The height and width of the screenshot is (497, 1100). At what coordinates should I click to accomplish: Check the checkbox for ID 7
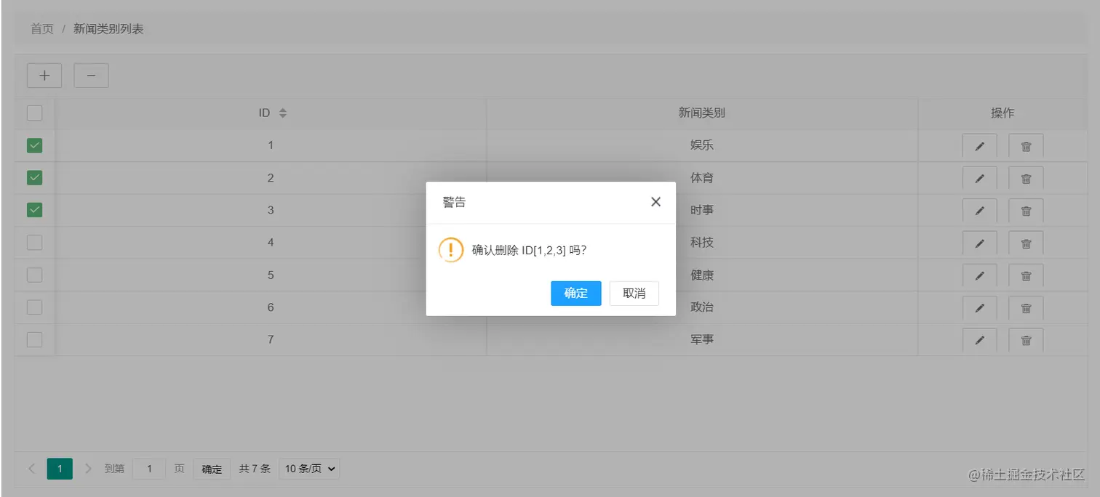pyautogui.click(x=34, y=339)
